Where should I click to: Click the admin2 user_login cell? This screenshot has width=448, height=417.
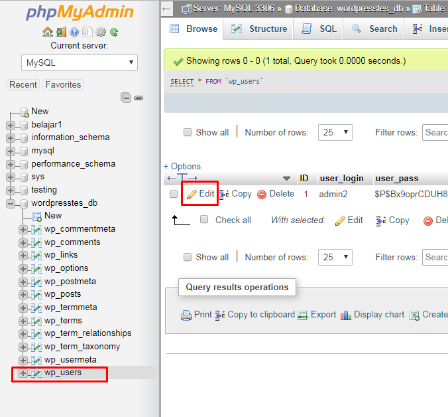click(333, 195)
